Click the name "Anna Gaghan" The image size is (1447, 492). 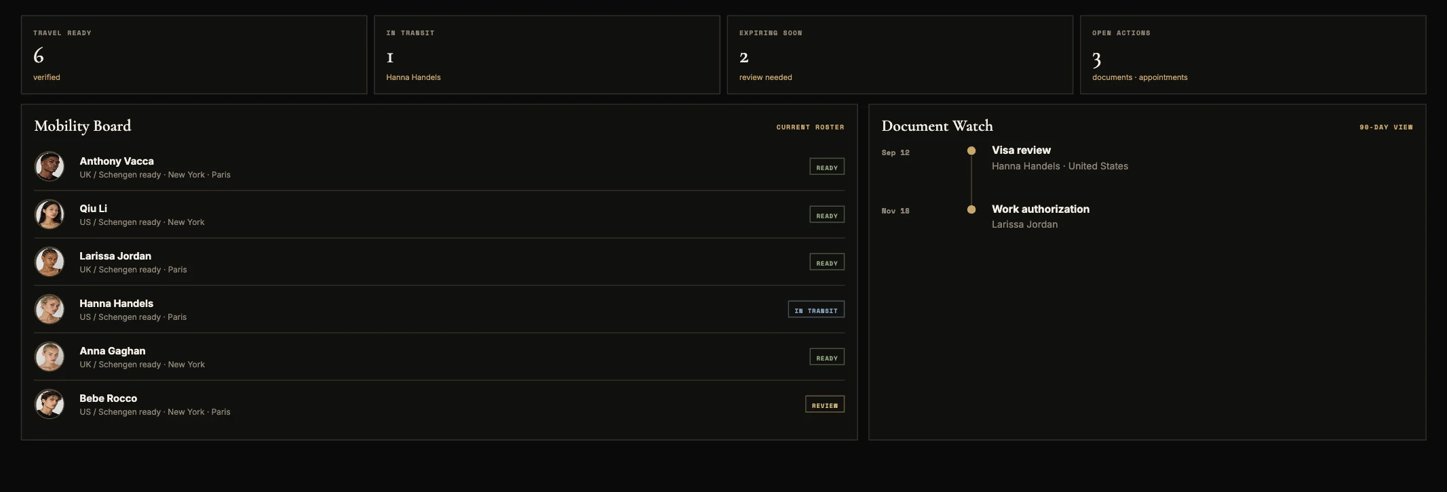(113, 351)
